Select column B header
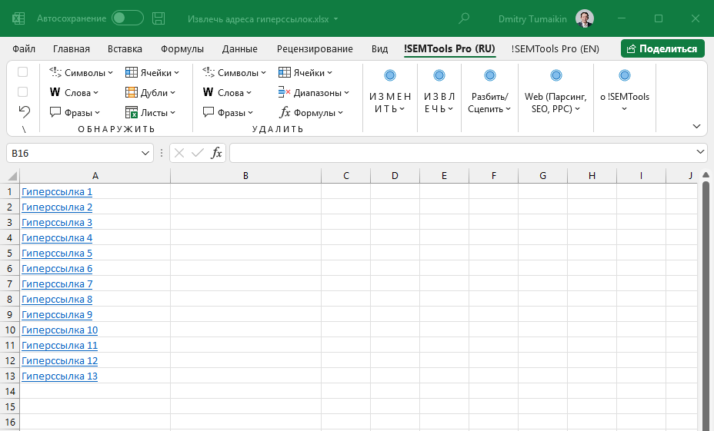This screenshot has height=431, width=714. pyautogui.click(x=245, y=176)
